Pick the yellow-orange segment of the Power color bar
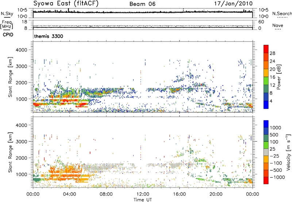 coord(266,73)
